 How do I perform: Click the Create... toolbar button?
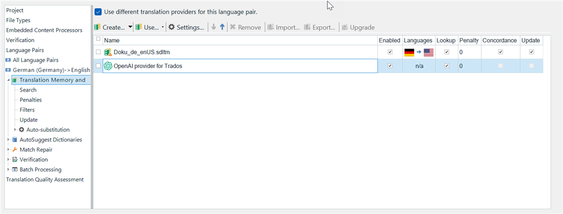coord(109,27)
